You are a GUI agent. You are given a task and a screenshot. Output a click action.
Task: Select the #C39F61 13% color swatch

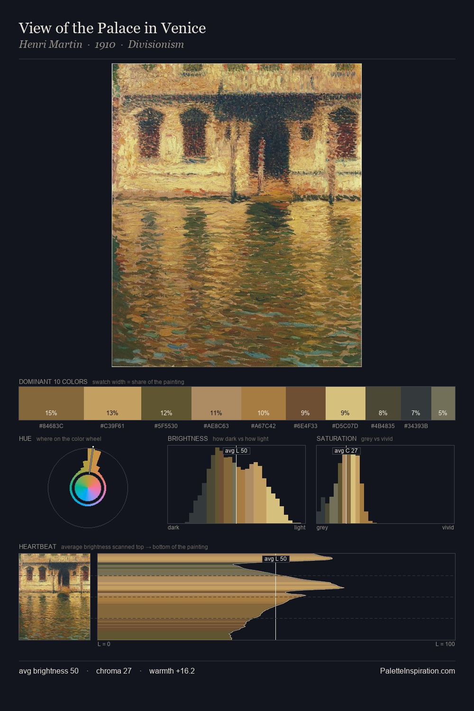pos(112,403)
